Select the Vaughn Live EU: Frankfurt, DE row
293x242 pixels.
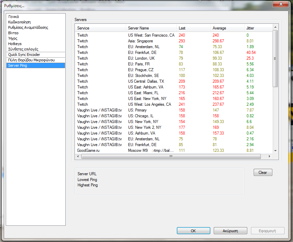point(174,145)
